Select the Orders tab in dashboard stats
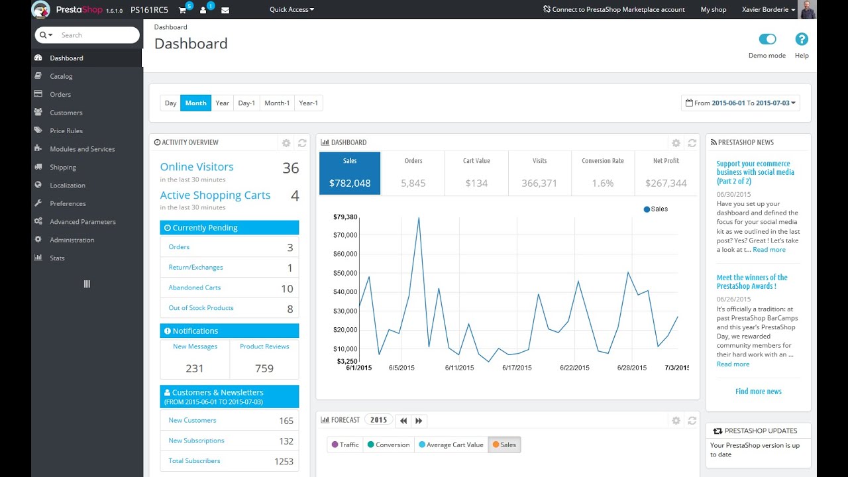 point(413,172)
